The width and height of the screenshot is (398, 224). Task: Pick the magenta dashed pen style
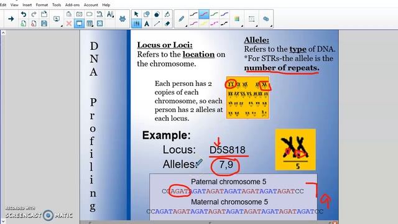214,24
